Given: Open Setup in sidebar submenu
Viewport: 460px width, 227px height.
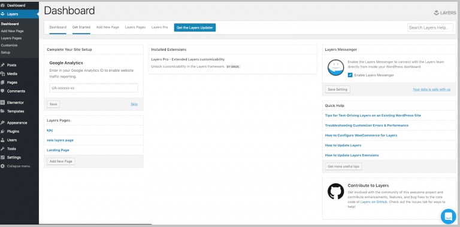Looking at the screenshot, I should [x=5, y=53].
